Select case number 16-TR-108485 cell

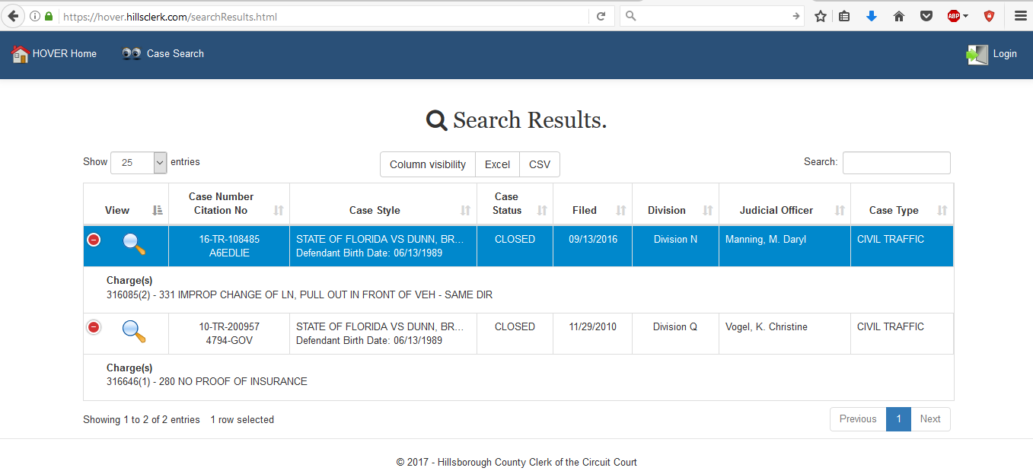pyautogui.click(x=229, y=246)
